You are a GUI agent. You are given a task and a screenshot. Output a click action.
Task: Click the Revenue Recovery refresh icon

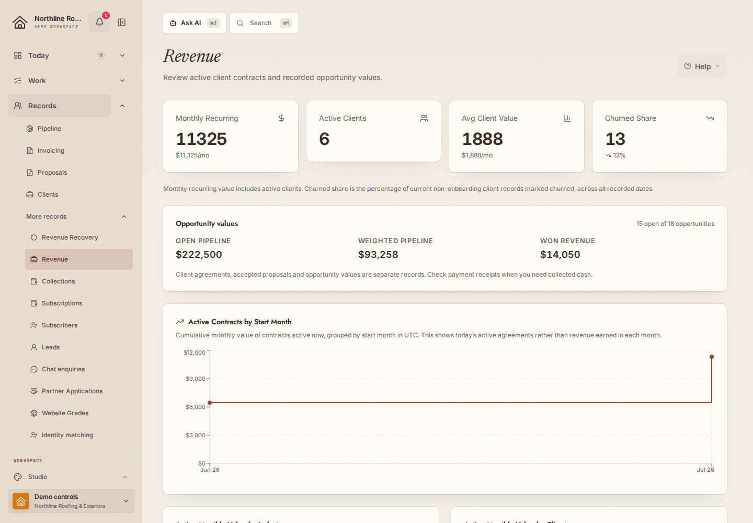coord(34,237)
